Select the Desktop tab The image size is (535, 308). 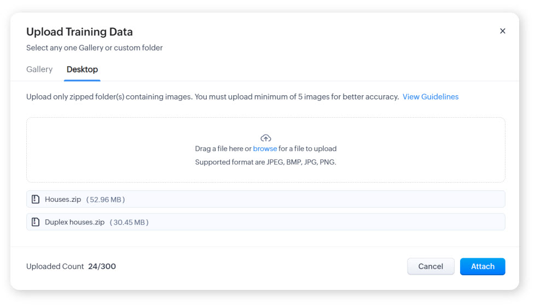click(82, 69)
